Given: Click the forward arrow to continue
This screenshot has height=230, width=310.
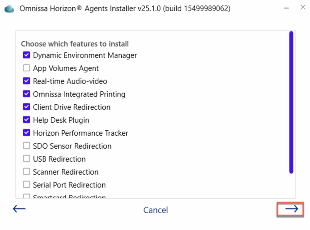Looking at the screenshot, I should tap(291, 209).
